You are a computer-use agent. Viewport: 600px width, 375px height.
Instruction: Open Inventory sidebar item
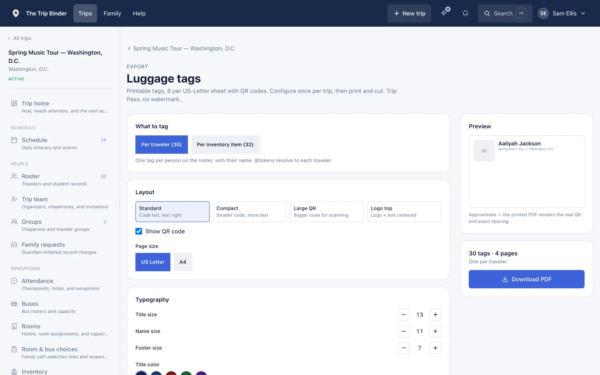click(60, 371)
